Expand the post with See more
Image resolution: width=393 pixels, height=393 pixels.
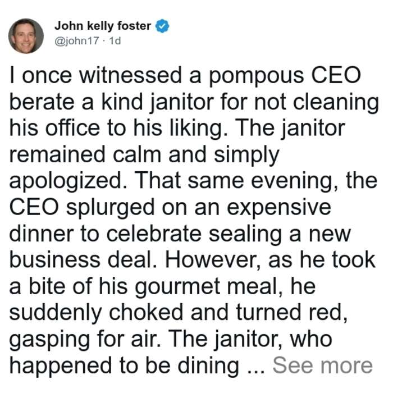(x=323, y=365)
